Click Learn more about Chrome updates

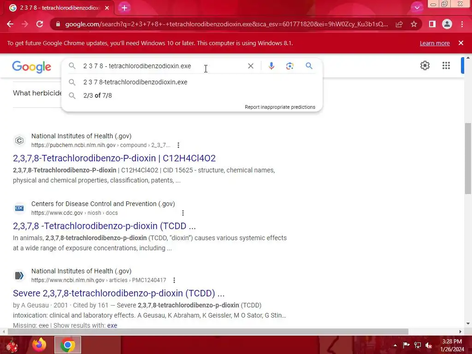coord(435,43)
